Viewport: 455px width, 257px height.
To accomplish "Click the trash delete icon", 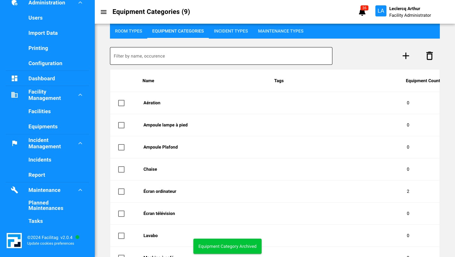I will (x=429, y=56).
